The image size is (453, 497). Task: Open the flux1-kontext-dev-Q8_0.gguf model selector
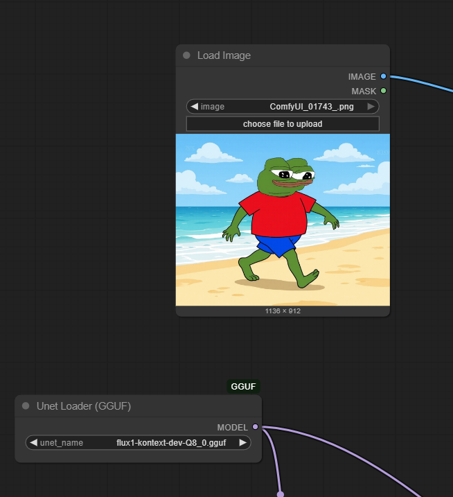point(138,442)
